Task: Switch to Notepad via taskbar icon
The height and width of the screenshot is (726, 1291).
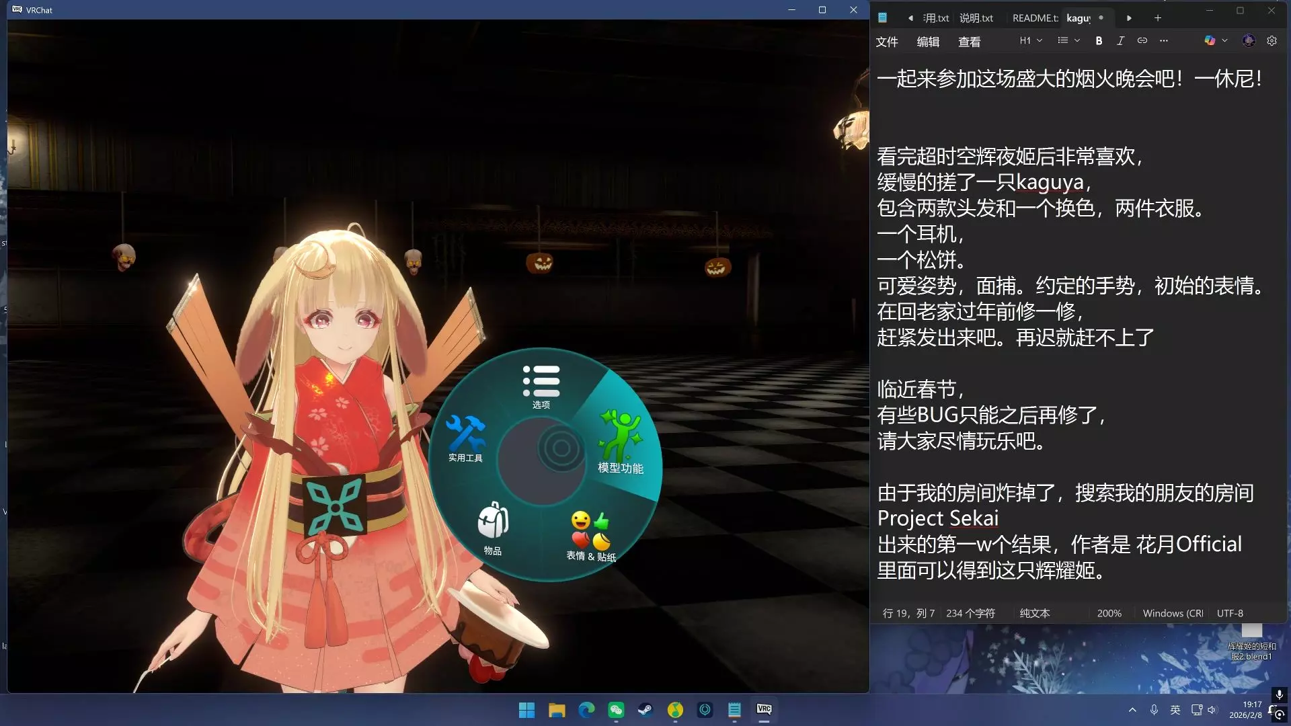Action: 734,710
